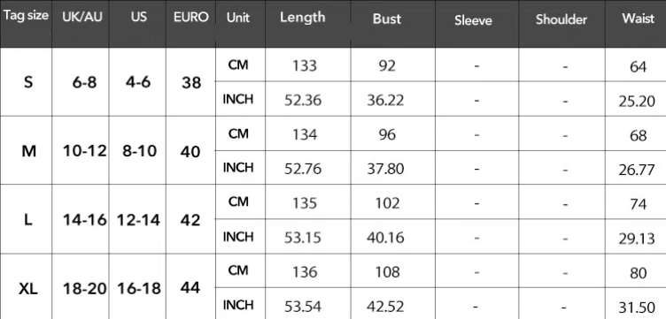Select the US size 4-6 cell
Screen dimensions: 666x319
(x=138, y=82)
